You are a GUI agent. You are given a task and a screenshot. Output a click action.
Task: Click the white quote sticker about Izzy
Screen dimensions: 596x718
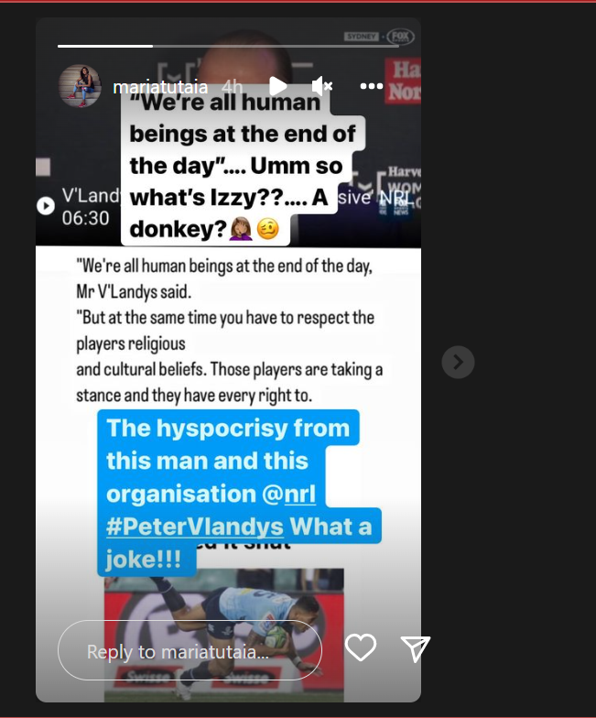pos(243,165)
